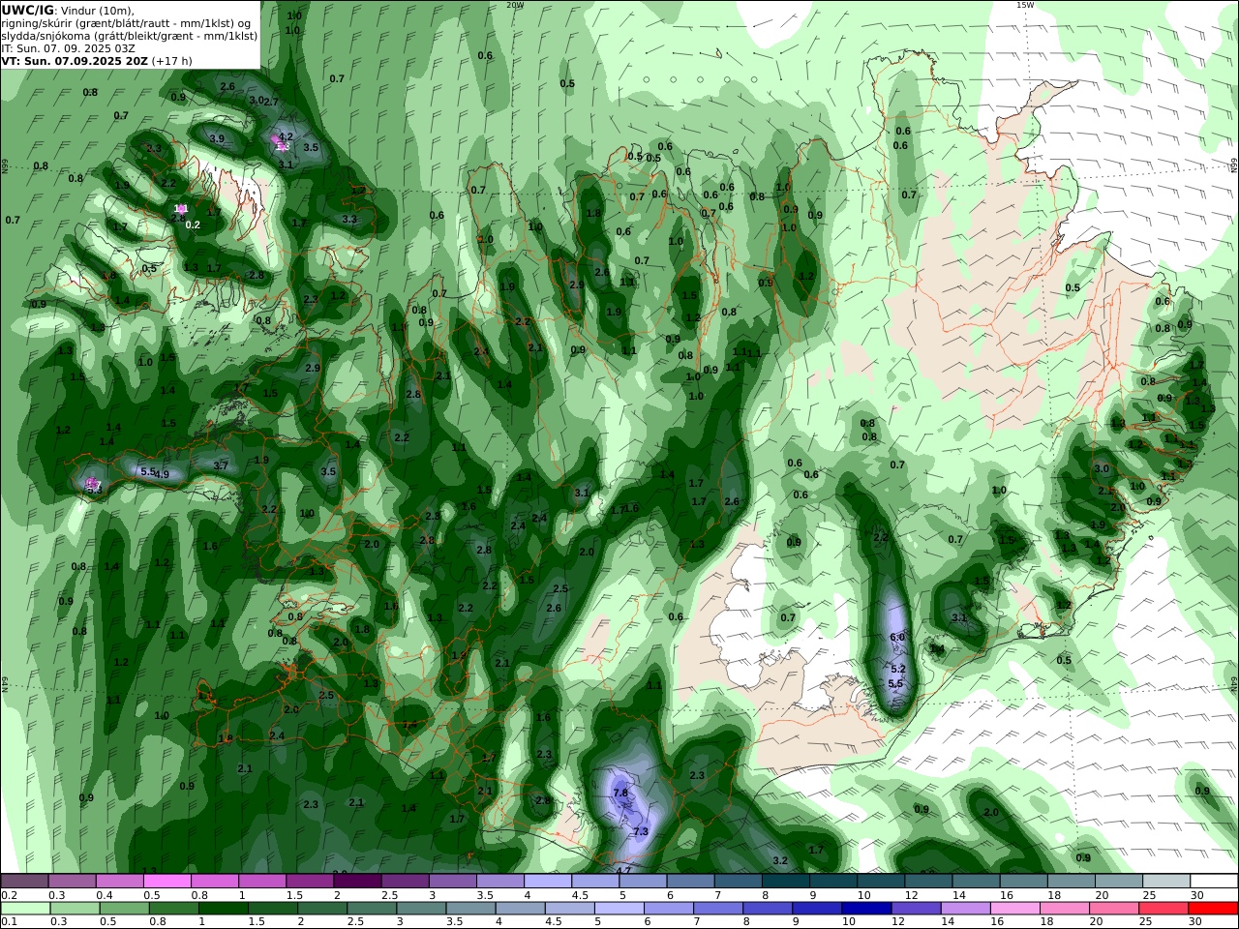This screenshot has width=1239, height=929.
Task: Select snow legend swatch between 1 and 1.5
Action: coord(262,881)
